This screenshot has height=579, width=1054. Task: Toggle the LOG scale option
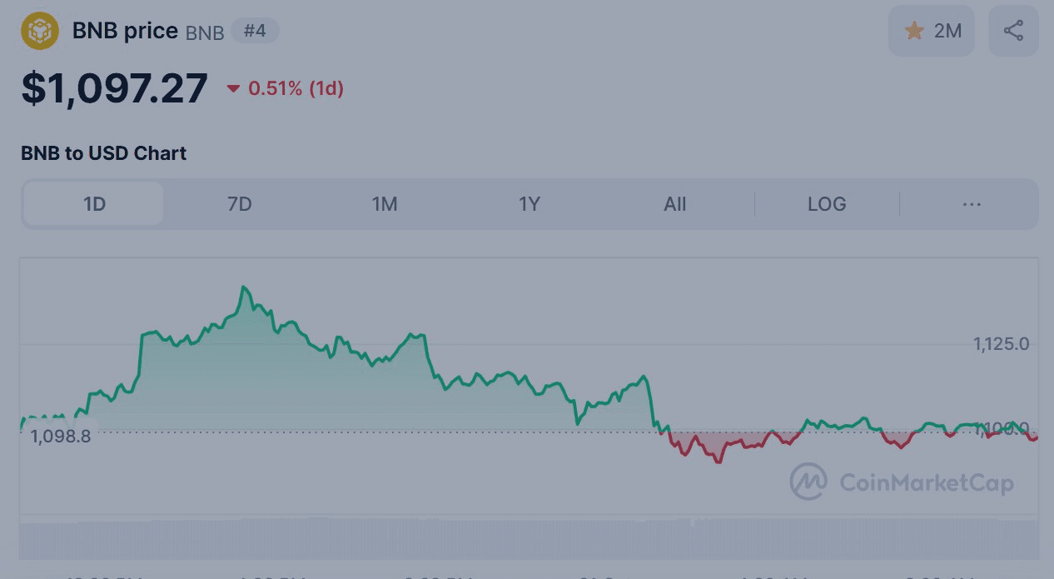[x=827, y=204]
